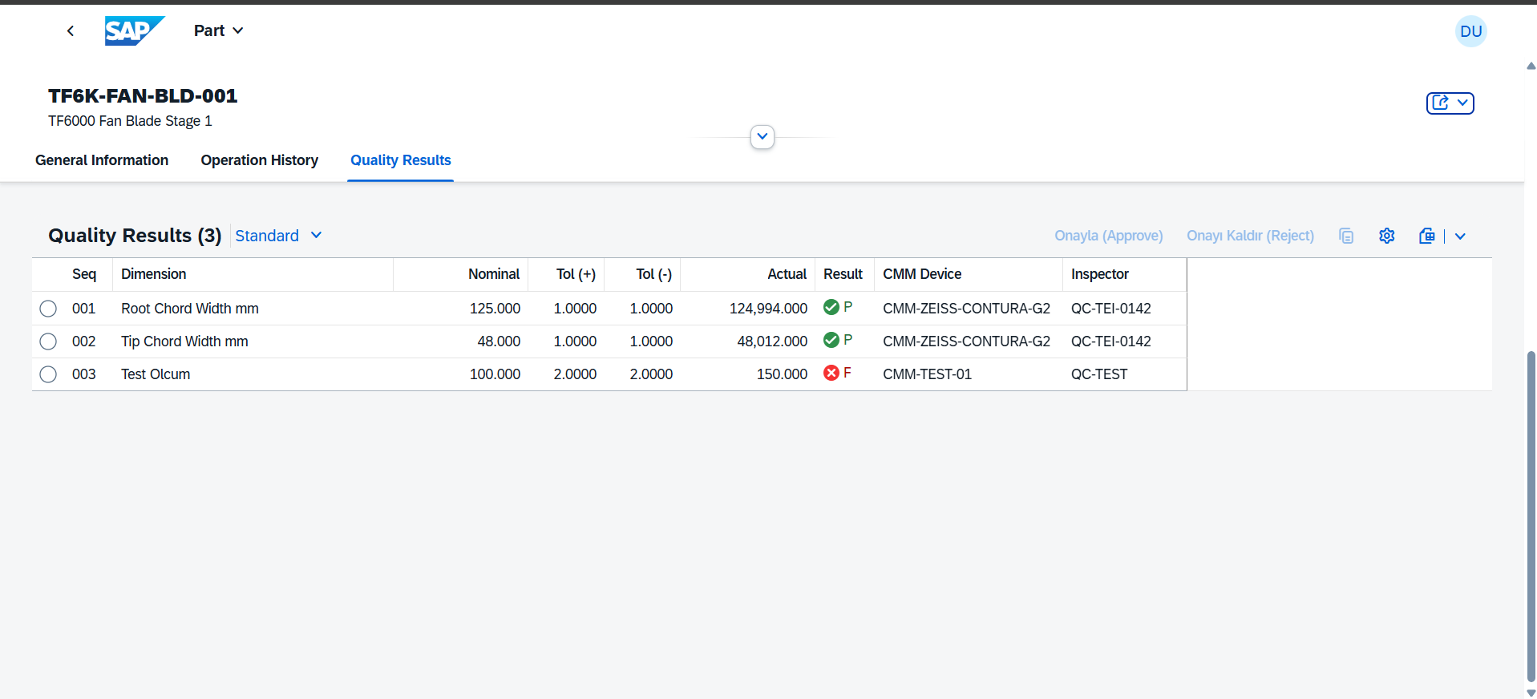Click actual value 48,012.000
Screen dimensions: 1537x699
(772, 341)
